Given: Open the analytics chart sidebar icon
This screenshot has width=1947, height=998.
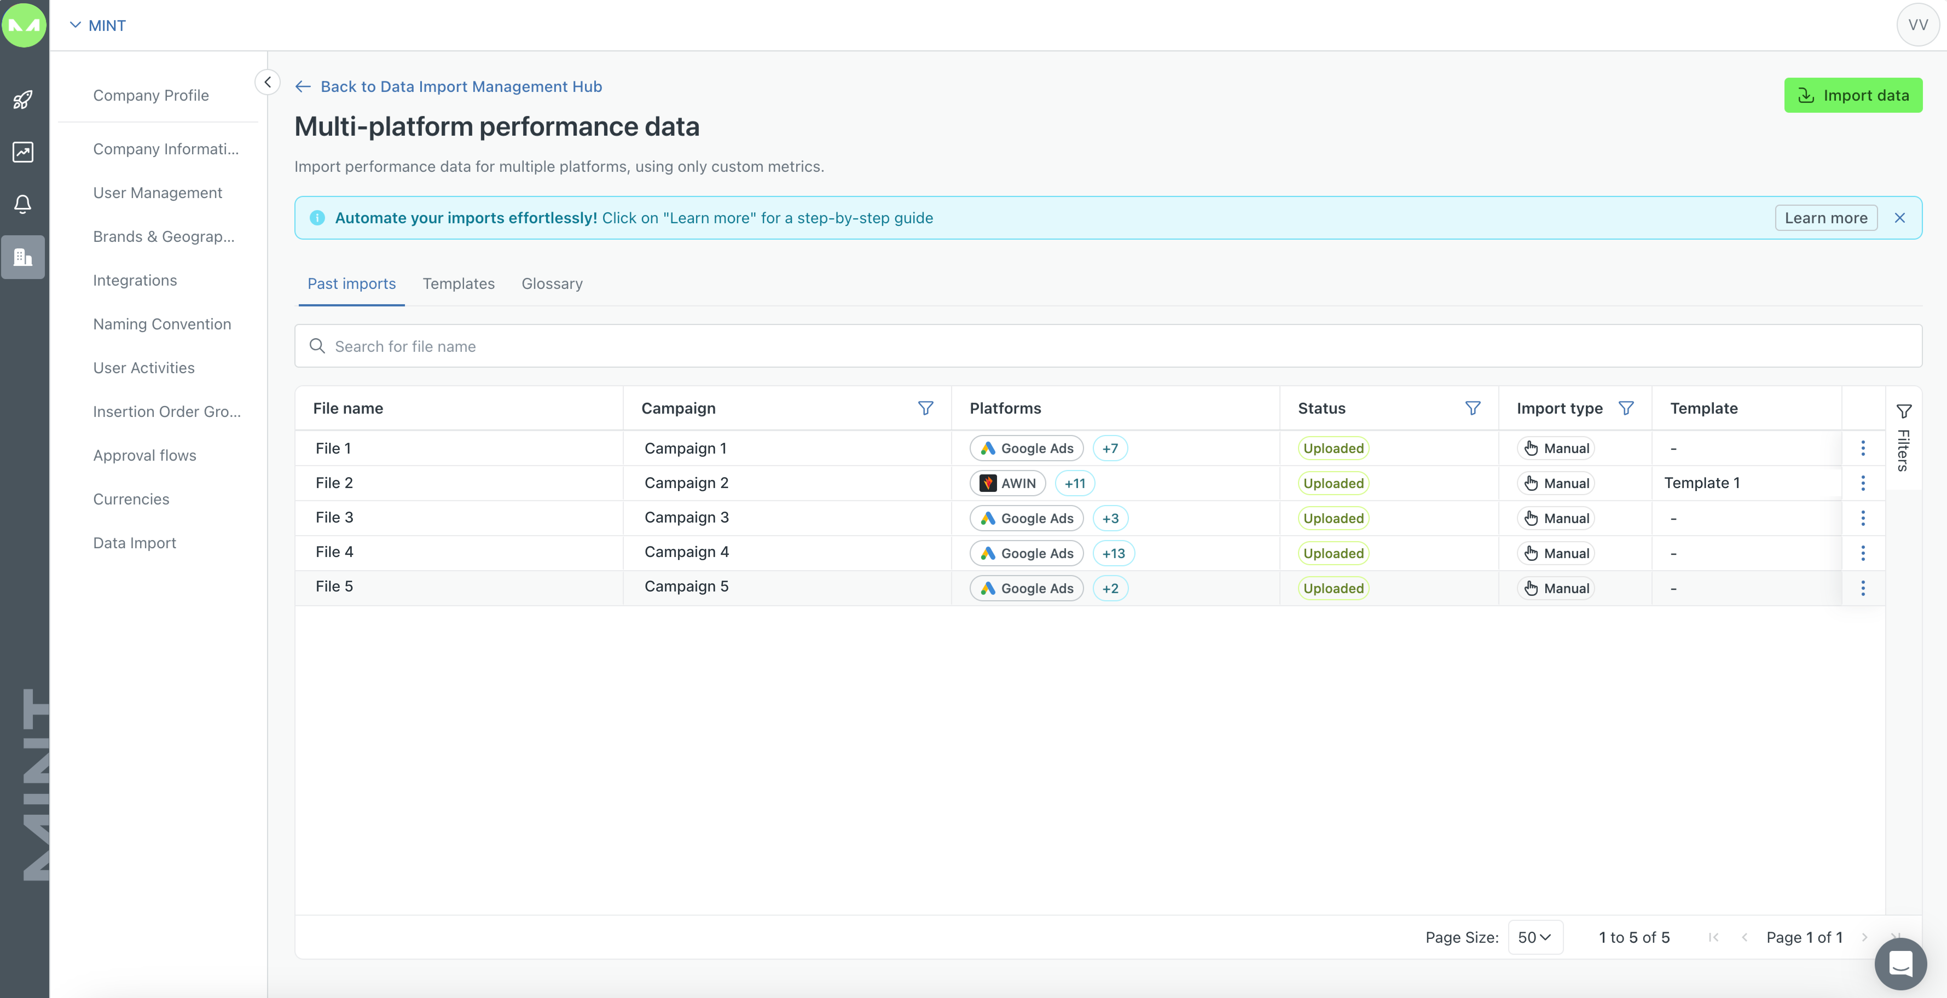Looking at the screenshot, I should point(23,152).
